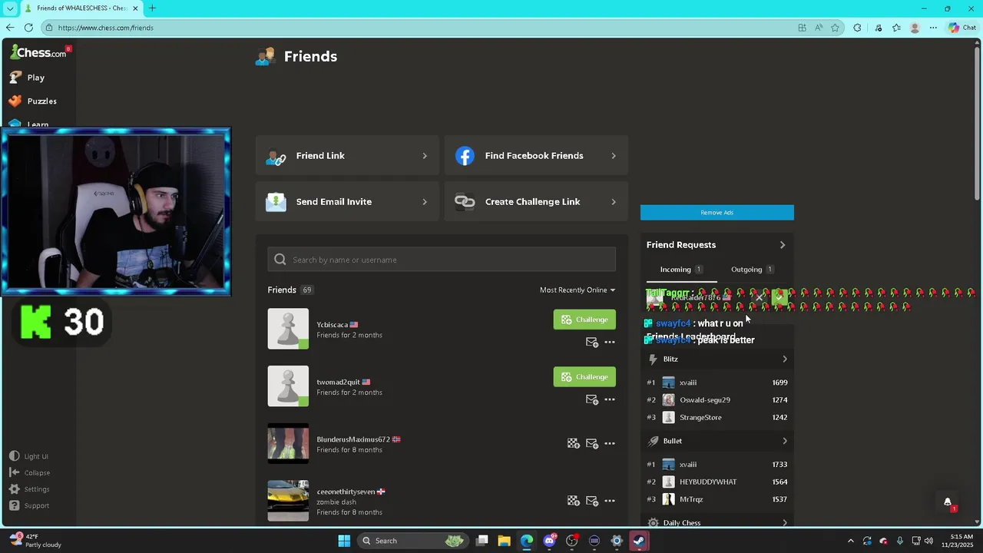This screenshot has width=983, height=553.
Task: Open Steam from the taskbar
Action: point(639,541)
